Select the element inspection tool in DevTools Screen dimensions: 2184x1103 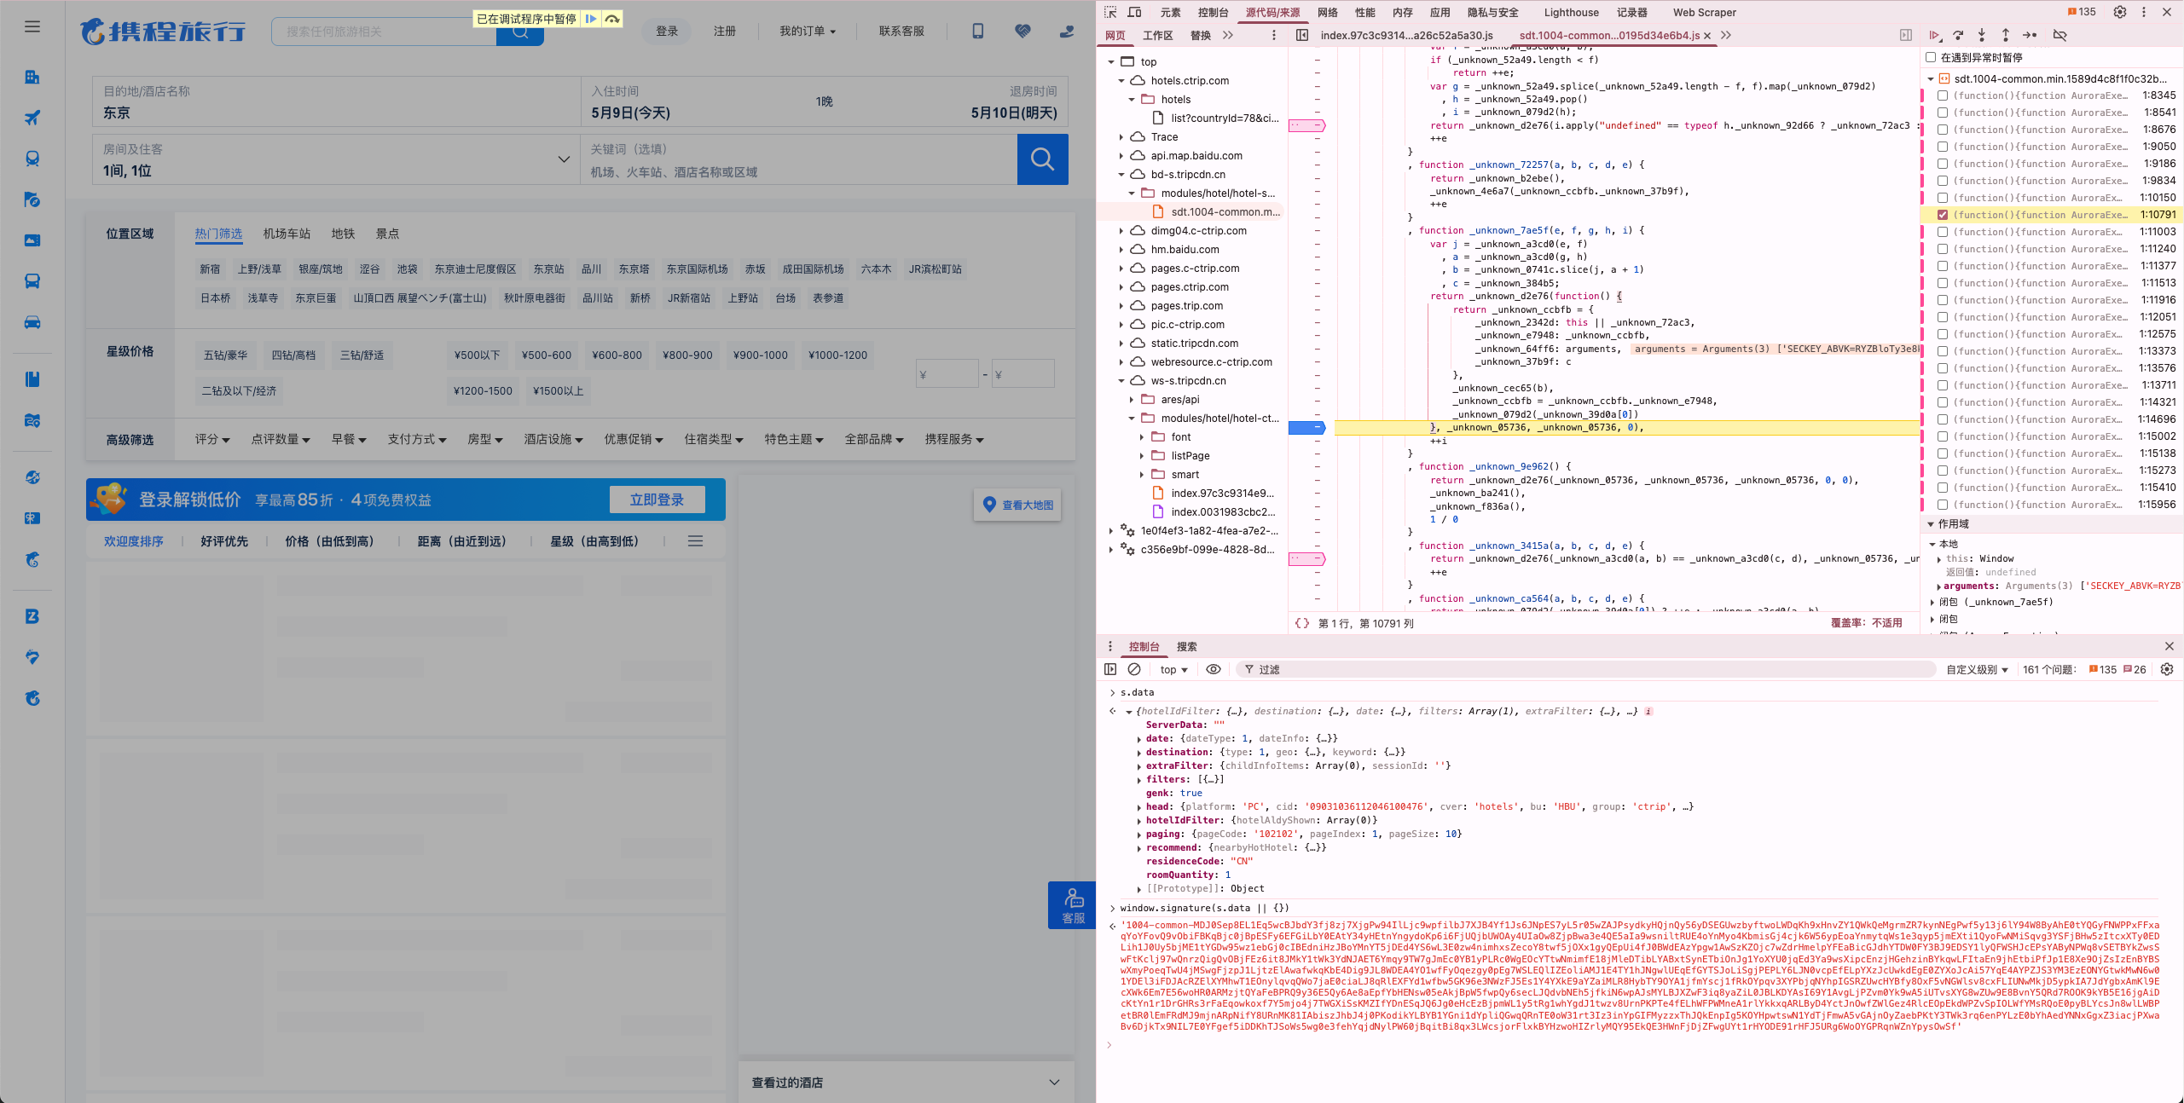(1110, 12)
